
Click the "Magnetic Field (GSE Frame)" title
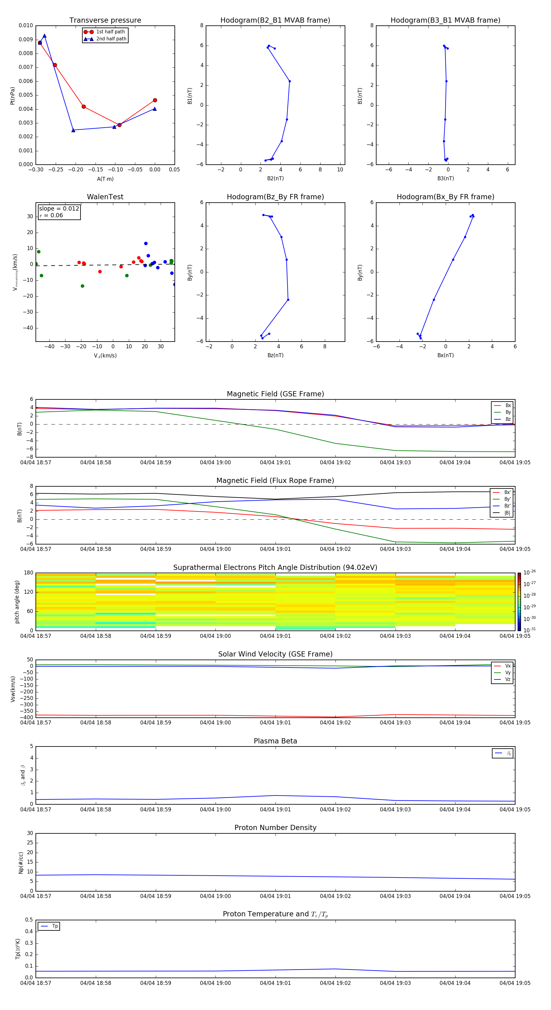pyautogui.click(x=275, y=394)
